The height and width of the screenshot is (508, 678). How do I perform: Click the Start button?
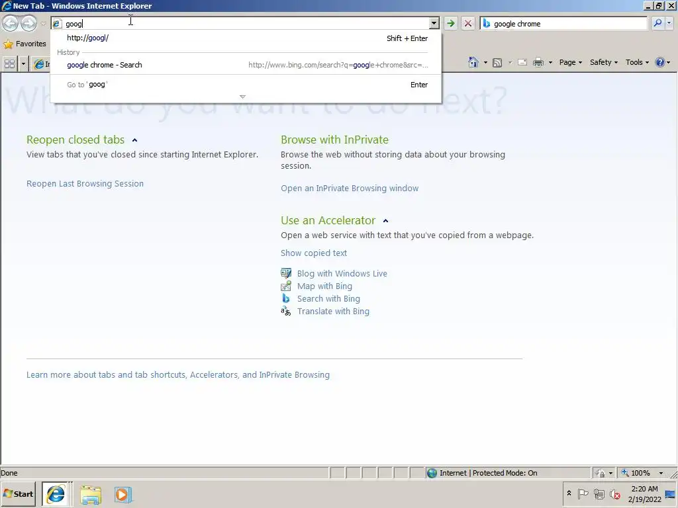click(19, 493)
